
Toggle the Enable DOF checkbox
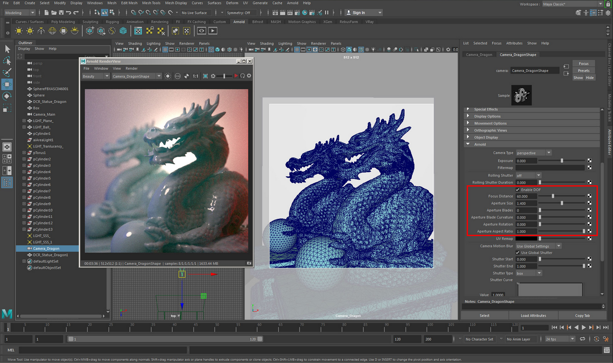point(518,190)
